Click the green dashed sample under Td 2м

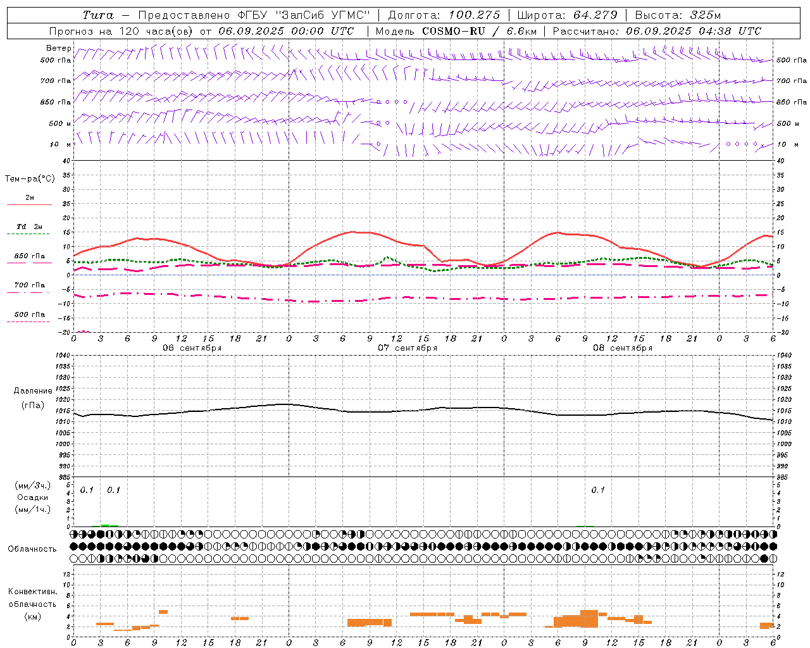(x=28, y=234)
